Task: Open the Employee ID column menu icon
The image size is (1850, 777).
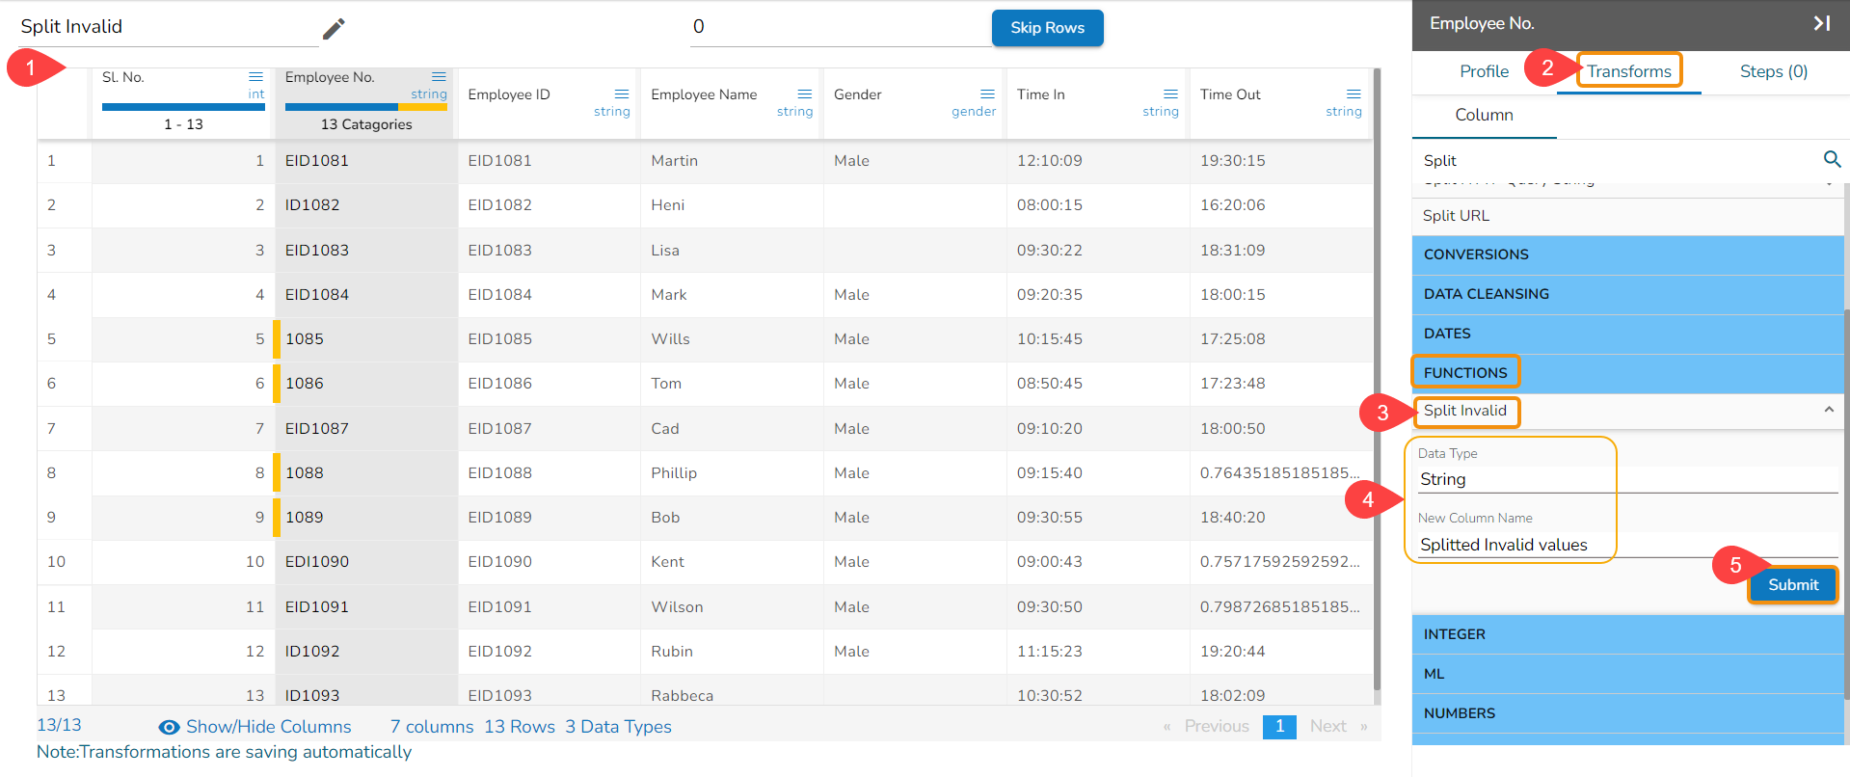Action: click(x=622, y=94)
